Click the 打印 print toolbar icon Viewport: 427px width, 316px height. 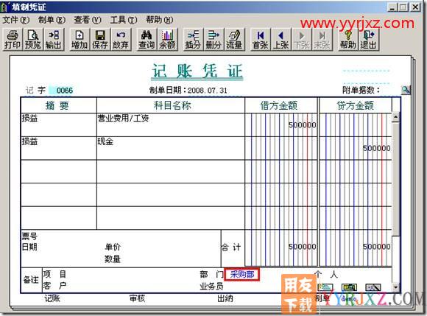pyautogui.click(x=13, y=40)
